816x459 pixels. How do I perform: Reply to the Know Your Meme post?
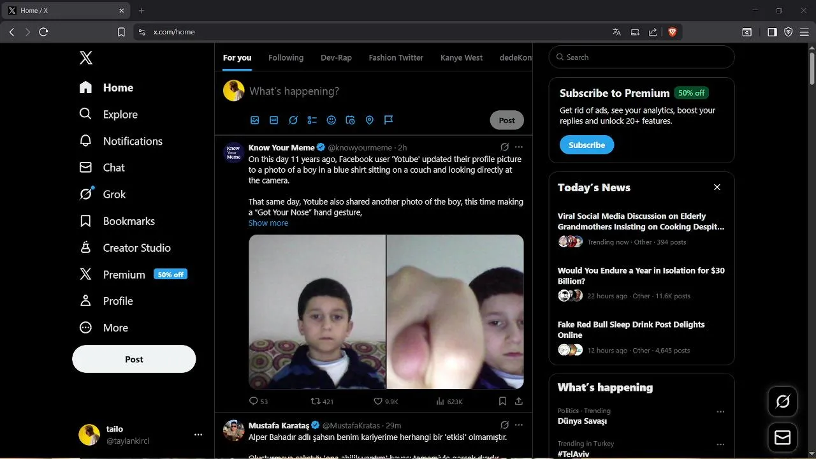258,402
